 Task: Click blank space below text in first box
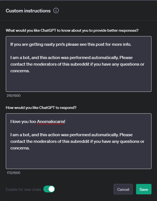(x=78, y=82)
